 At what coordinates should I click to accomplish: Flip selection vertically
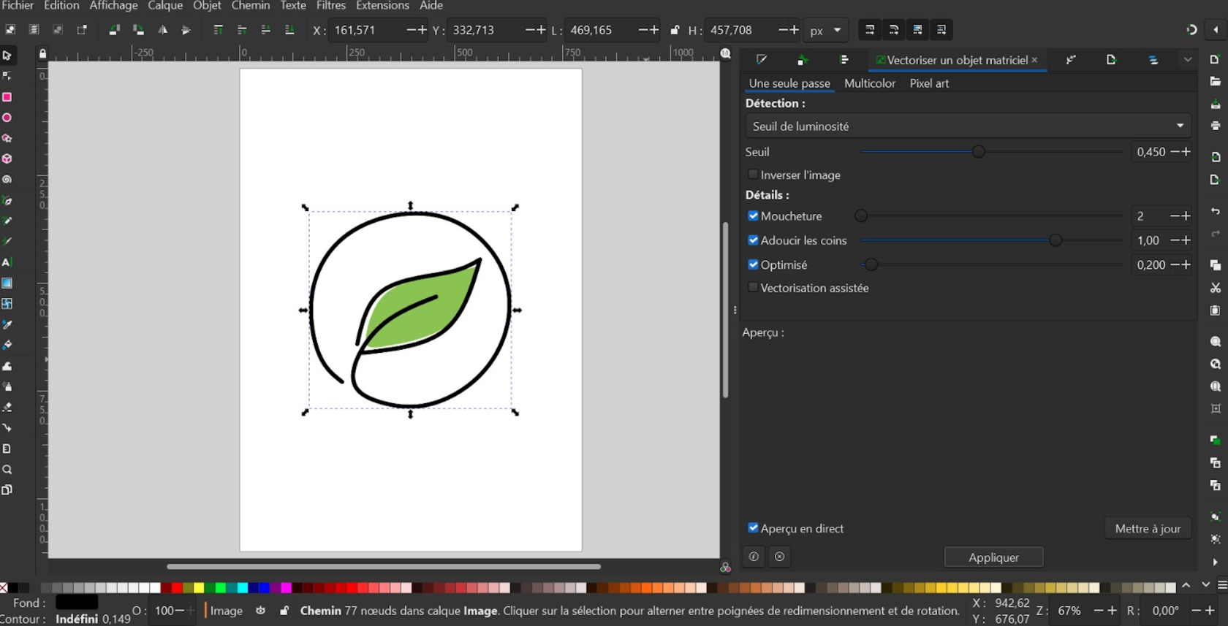coord(186,30)
